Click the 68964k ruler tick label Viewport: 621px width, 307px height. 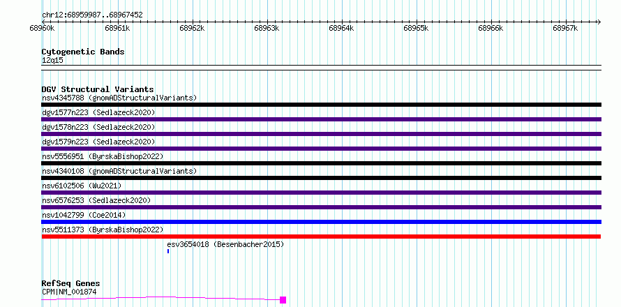tap(341, 28)
